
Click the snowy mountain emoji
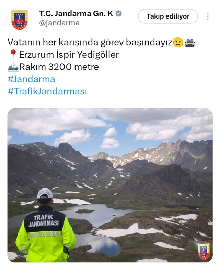click(13, 67)
